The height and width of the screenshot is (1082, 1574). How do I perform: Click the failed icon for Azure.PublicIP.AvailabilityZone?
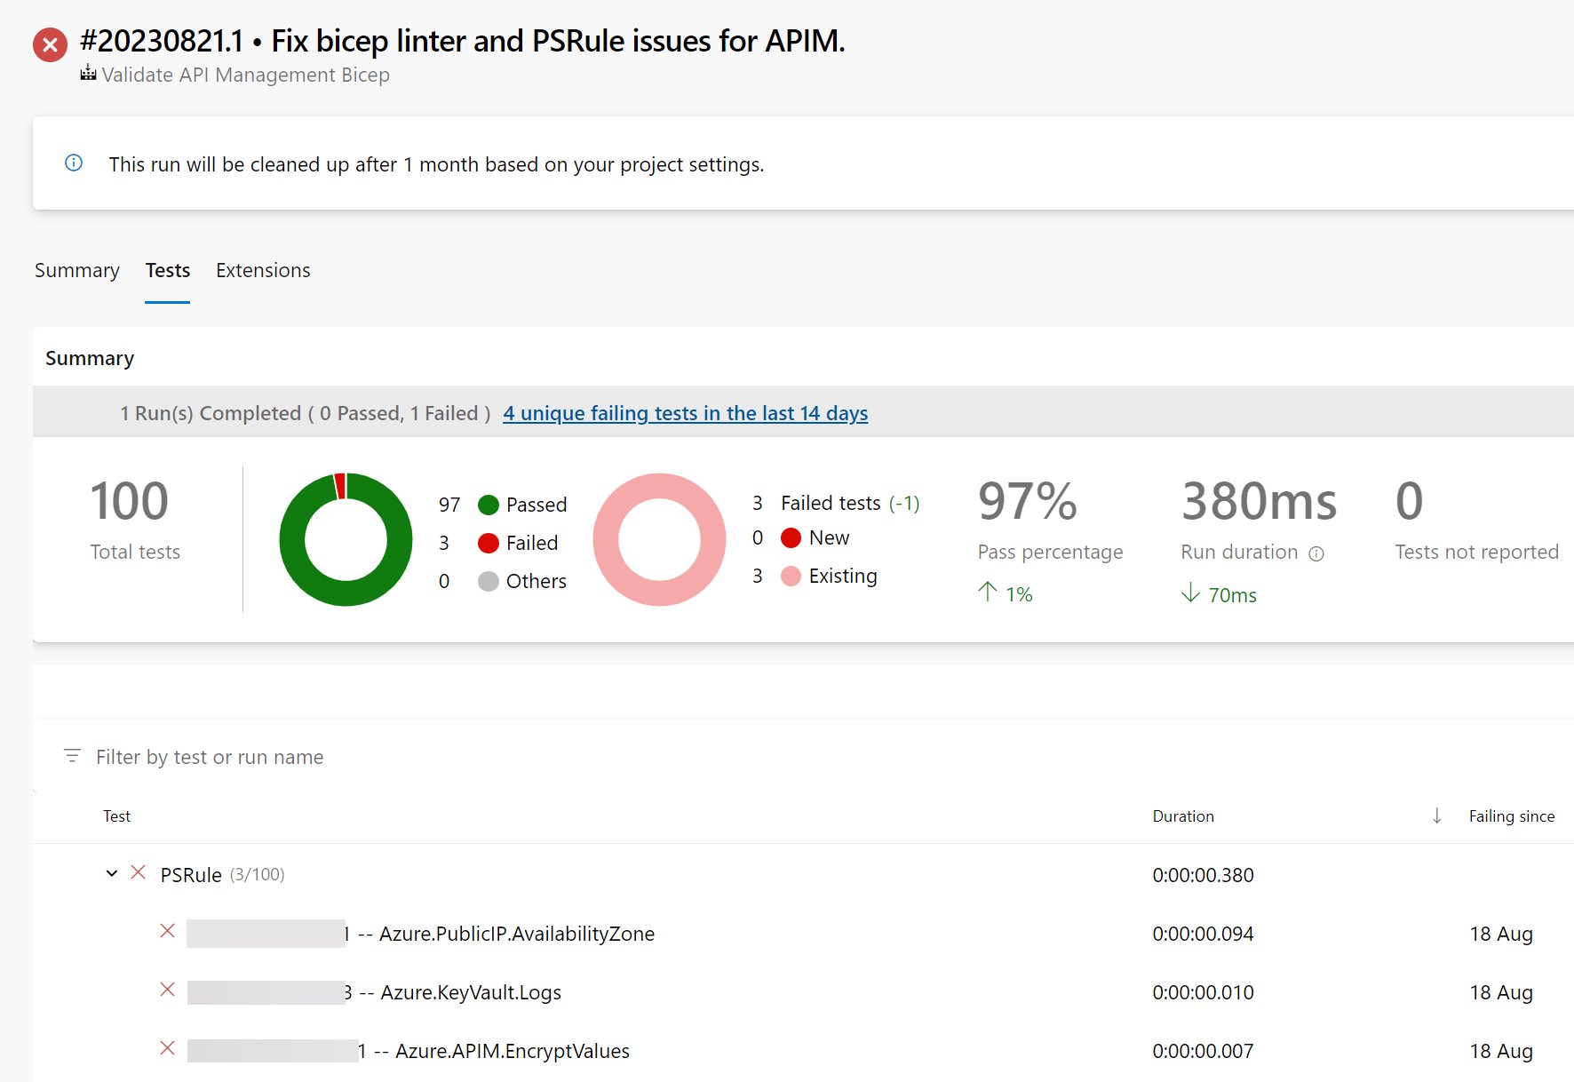[x=167, y=931]
